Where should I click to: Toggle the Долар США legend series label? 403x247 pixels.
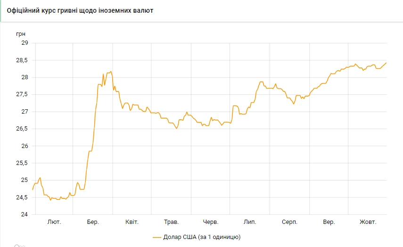tap(202, 237)
